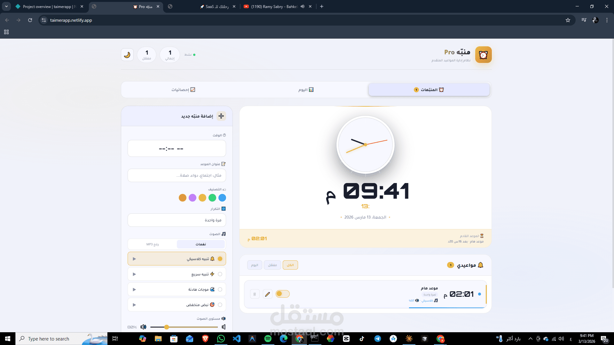Select the تنبيه سريع radio option
614x345 pixels.
pos(220,274)
